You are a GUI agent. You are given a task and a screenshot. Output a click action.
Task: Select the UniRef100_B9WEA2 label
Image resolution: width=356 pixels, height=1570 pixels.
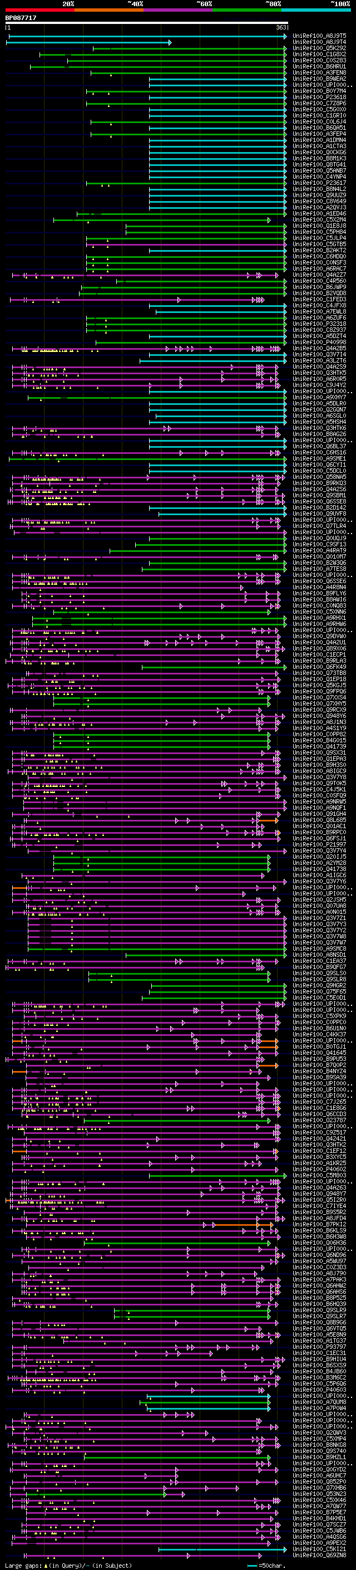(x=319, y=79)
